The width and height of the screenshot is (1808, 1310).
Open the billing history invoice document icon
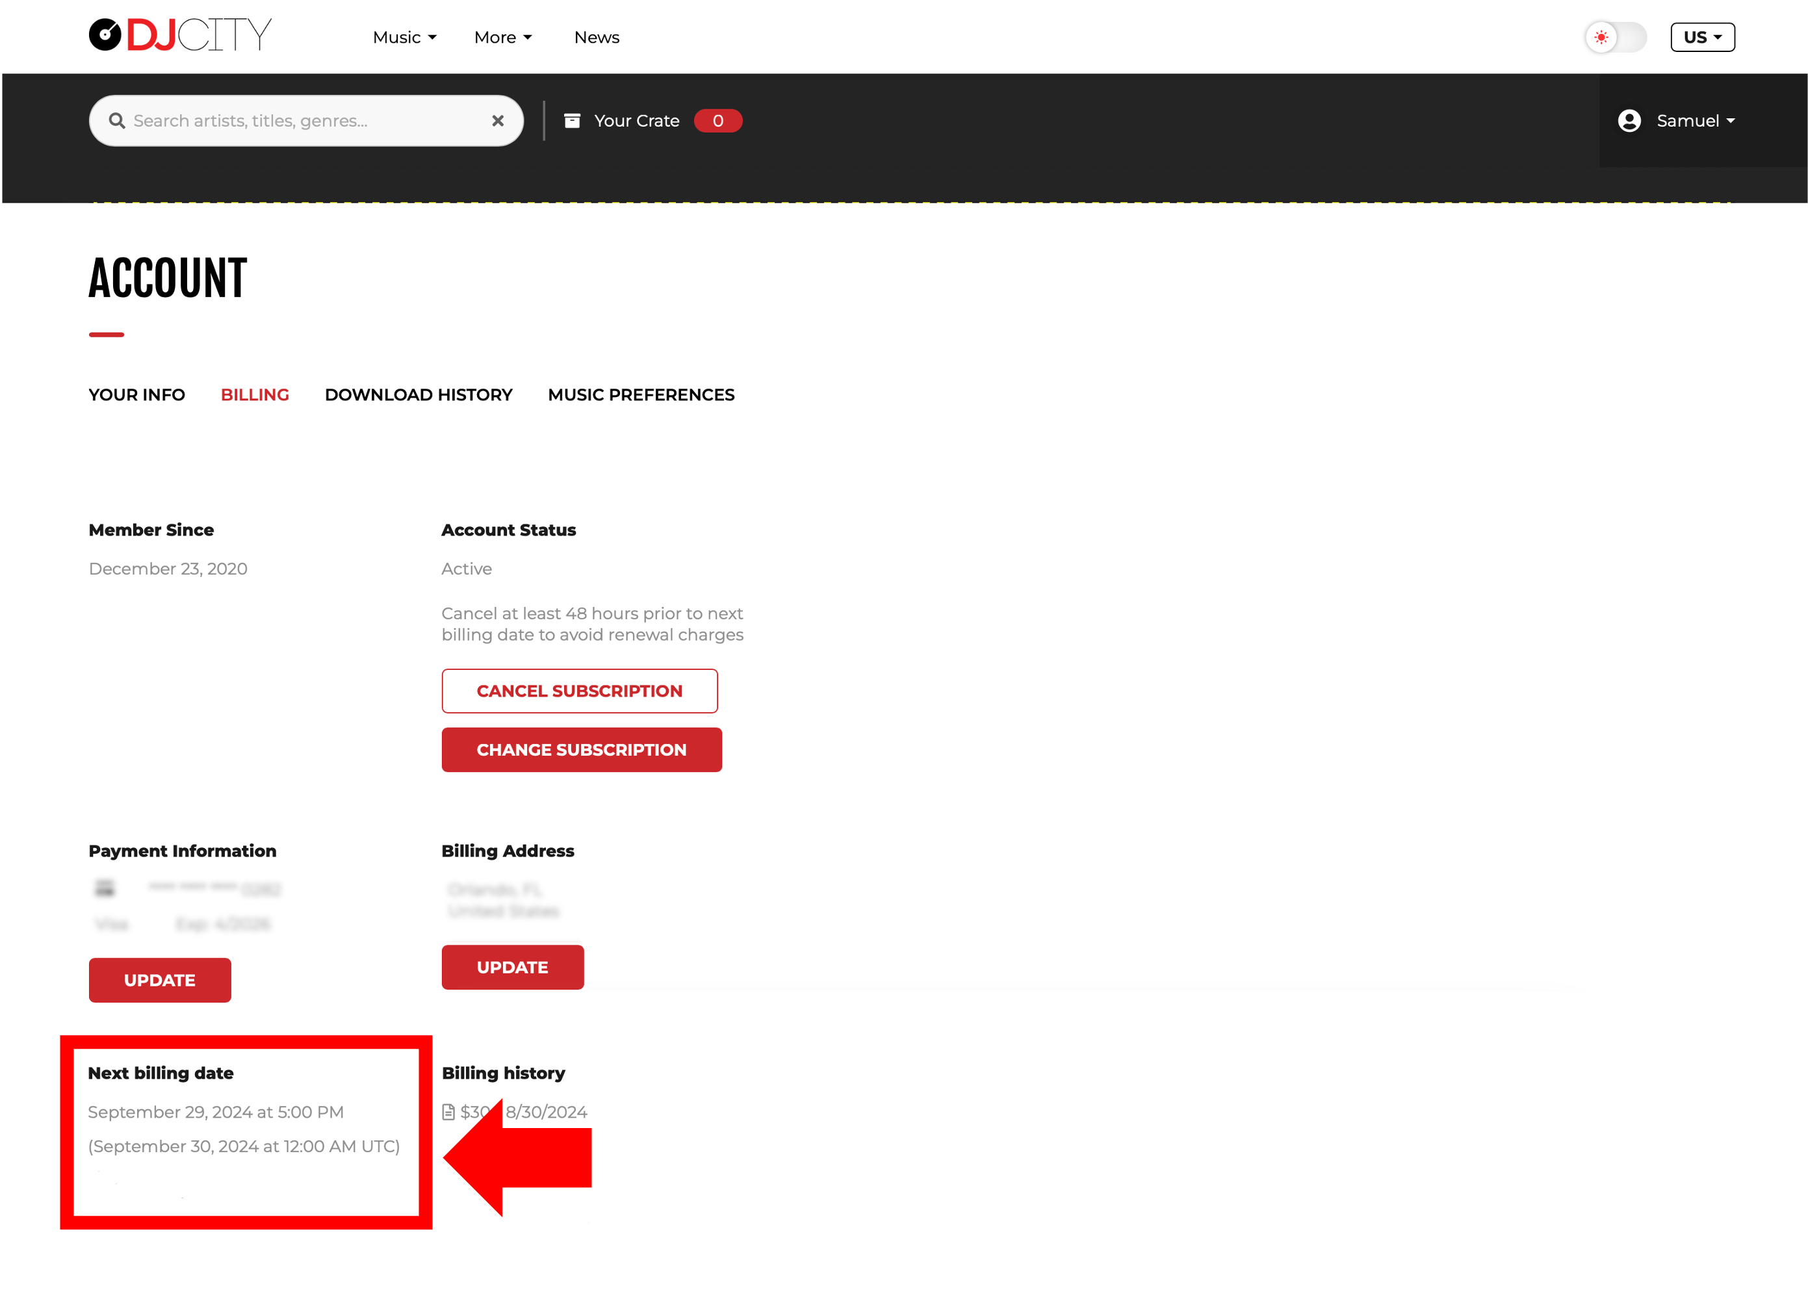click(x=448, y=1112)
